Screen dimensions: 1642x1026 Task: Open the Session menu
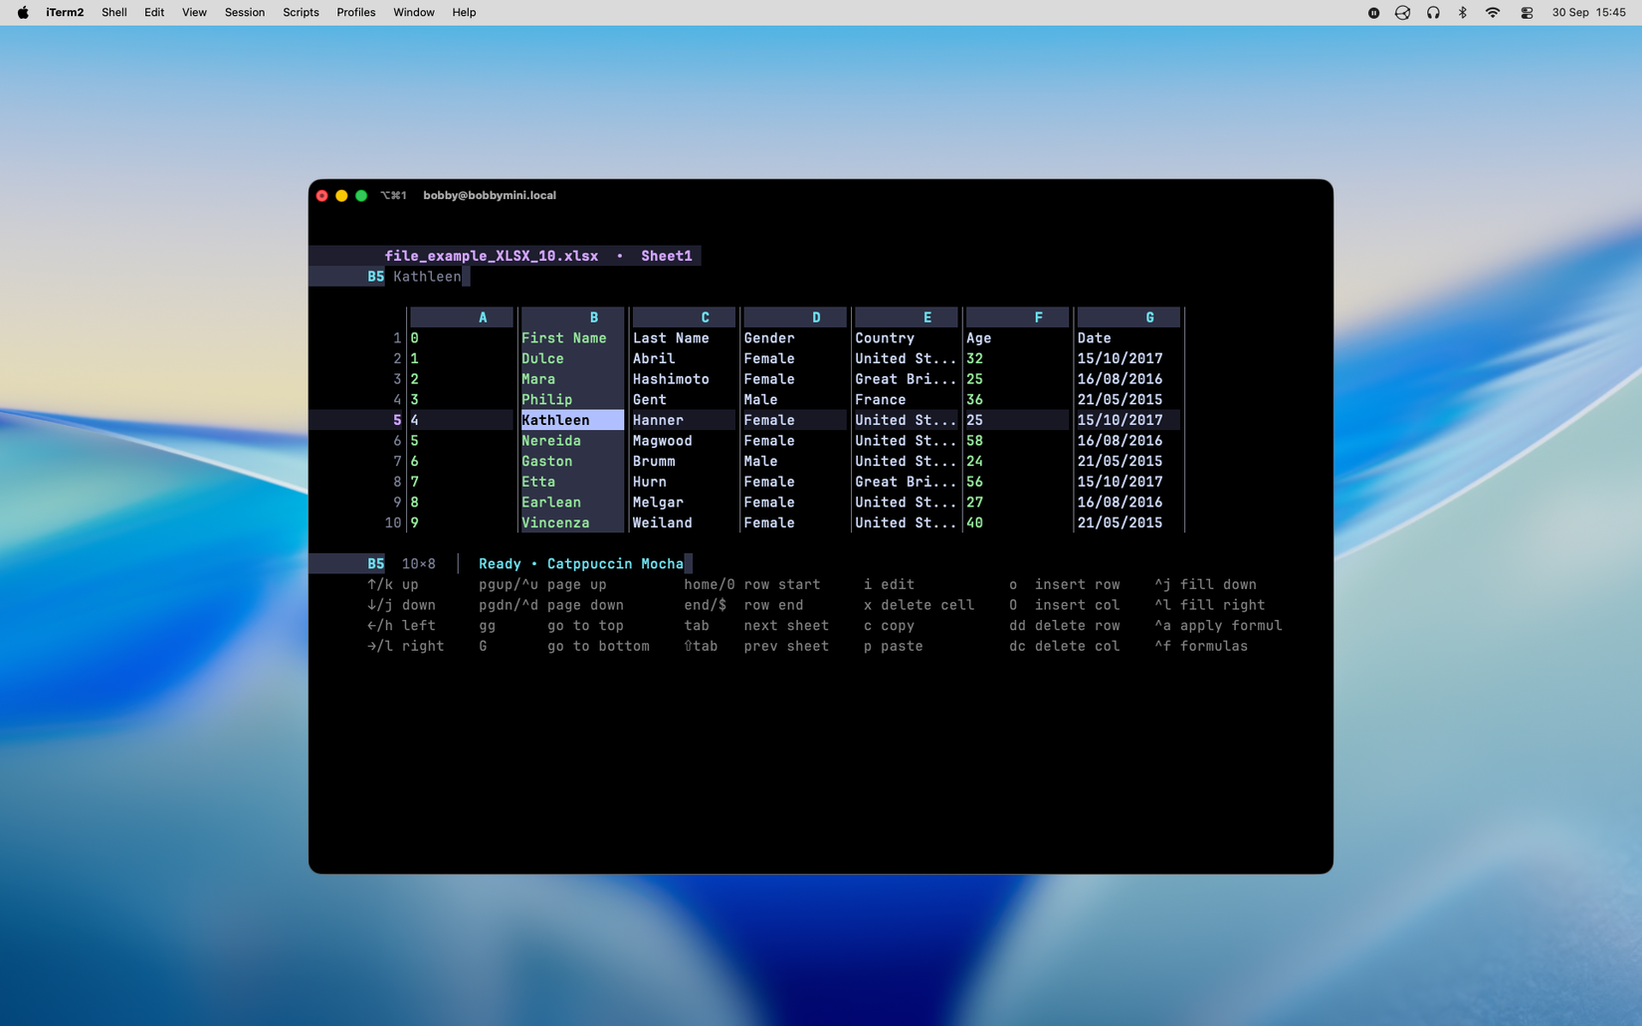[x=244, y=13]
